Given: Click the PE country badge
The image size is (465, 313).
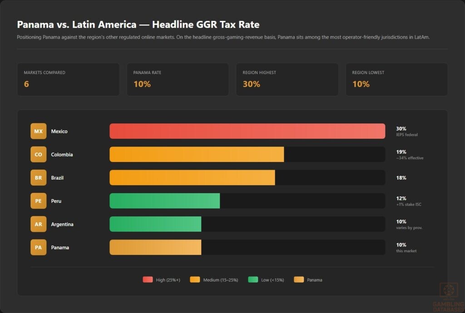Looking at the screenshot, I should [x=38, y=201].
